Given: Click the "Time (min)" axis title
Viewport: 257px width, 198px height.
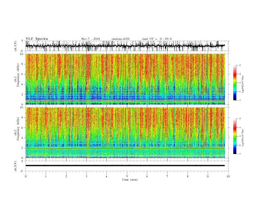Looking at the screenshot, I should tap(130, 180).
